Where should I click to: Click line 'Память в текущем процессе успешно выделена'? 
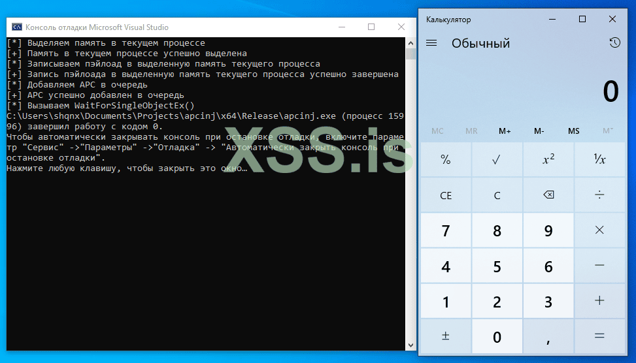pos(127,54)
